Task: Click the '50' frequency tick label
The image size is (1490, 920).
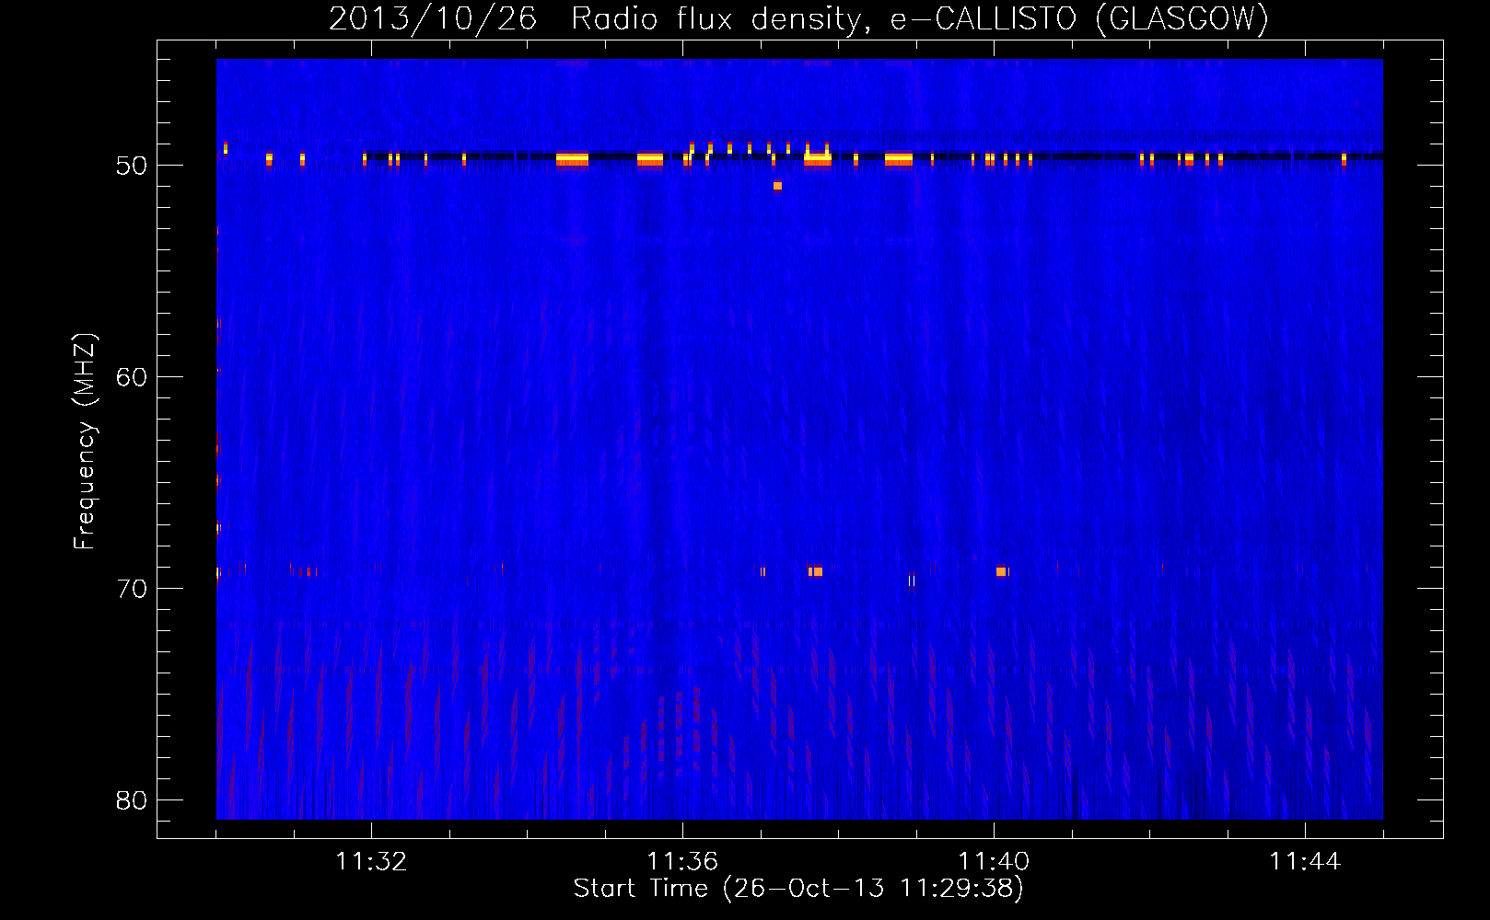Action: pyautogui.click(x=132, y=166)
